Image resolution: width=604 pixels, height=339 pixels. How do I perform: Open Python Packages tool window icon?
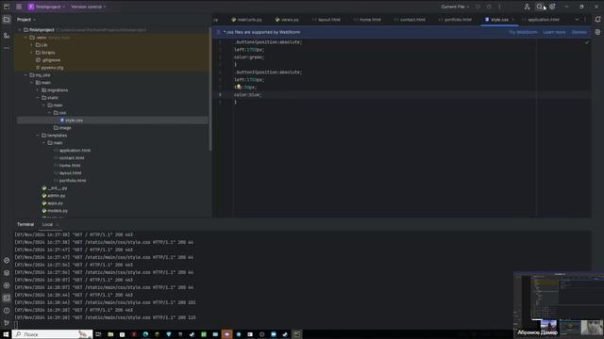[x=7, y=273]
